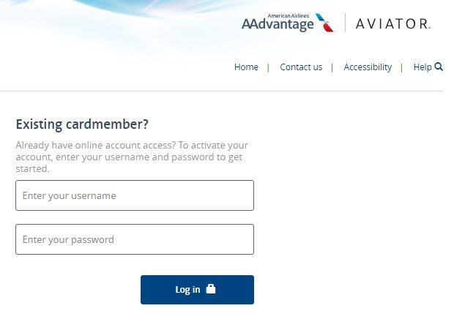Open the Help menu item

(423, 67)
